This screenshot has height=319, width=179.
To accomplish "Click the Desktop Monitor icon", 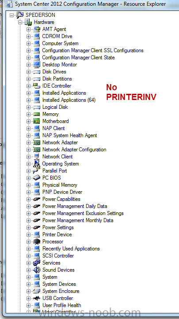I will coord(37,65).
